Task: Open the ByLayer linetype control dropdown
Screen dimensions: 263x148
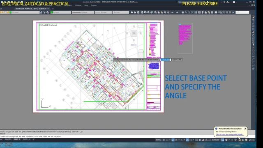Action: point(83,12)
